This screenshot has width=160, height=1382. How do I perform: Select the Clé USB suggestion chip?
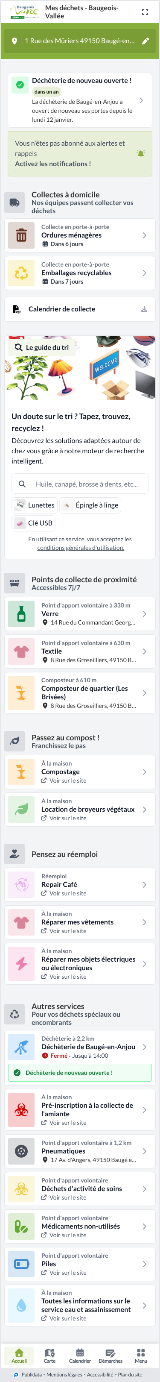click(x=34, y=522)
